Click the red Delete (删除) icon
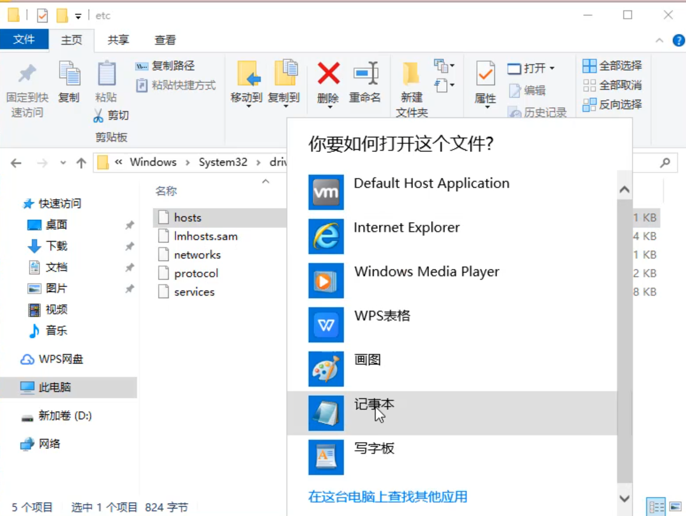This screenshot has width=686, height=516. (x=328, y=74)
